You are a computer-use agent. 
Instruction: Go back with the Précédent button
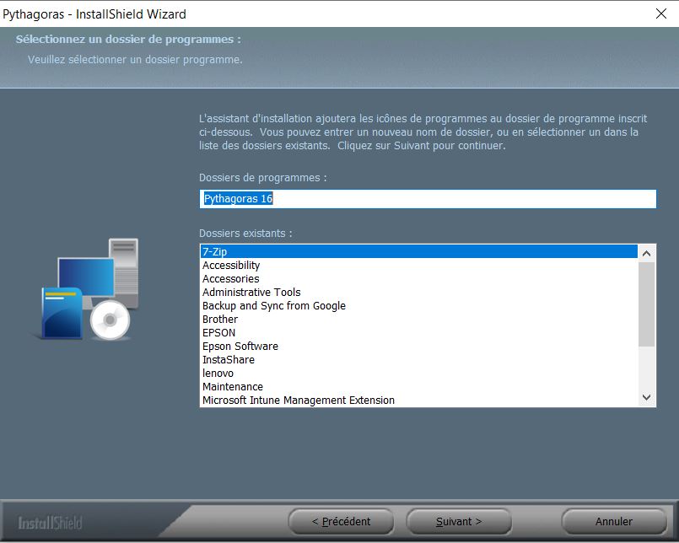[342, 521]
